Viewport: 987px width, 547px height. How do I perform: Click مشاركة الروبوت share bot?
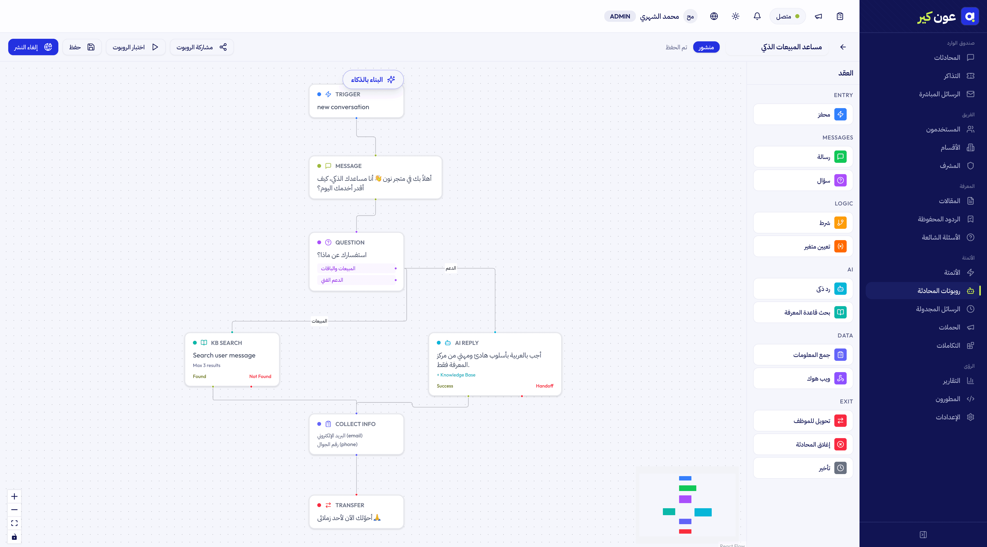click(202, 47)
